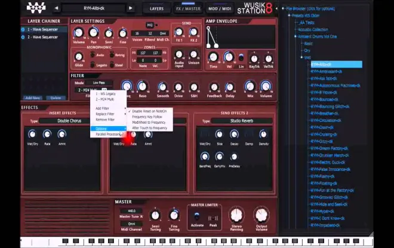Switch to the LAYERS tab
394x248 pixels.
tap(156, 8)
